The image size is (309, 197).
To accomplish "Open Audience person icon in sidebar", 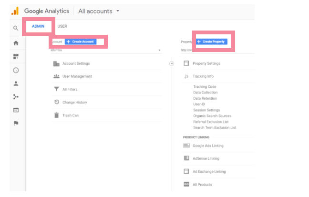I will coord(16,83).
